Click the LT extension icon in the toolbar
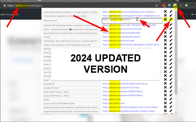Viewport: 196px width, 122px height. pos(192,5)
